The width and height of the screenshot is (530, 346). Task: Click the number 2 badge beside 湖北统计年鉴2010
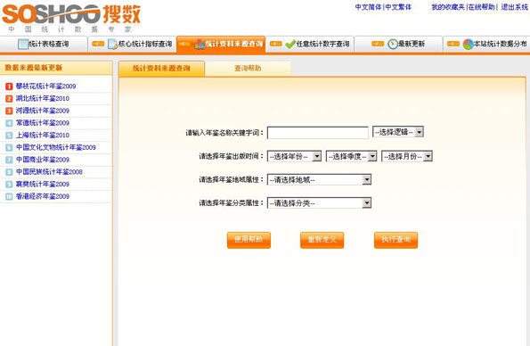pyautogui.click(x=9, y=98)
